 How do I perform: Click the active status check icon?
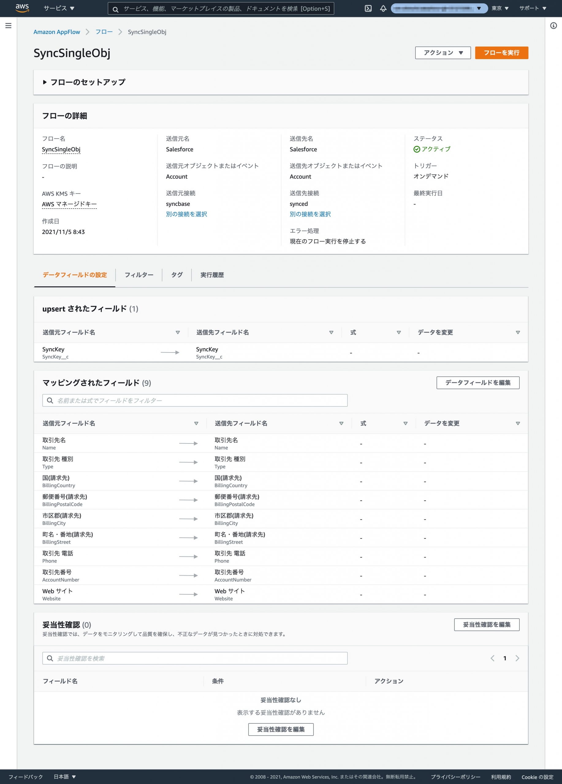pyautogui.click(x=416, y=149)
